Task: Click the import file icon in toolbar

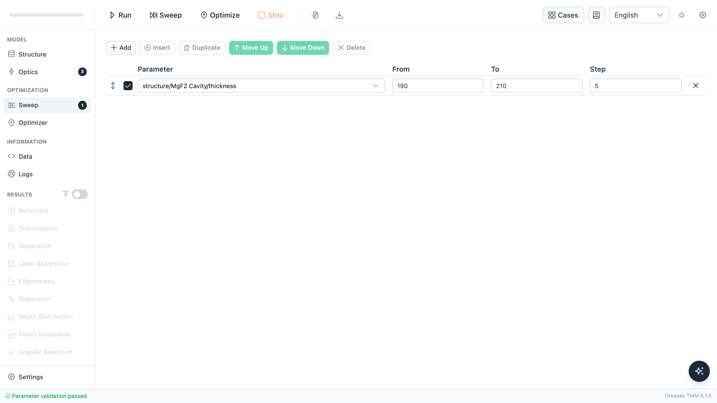Action: click(315, 15)
